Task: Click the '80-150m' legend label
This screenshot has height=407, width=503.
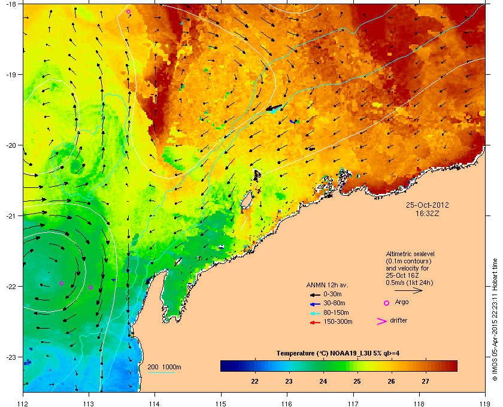Action: pos(336,312)
